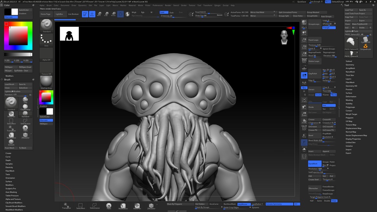The image size is (377, 212).
Task: Expand the Deformation subpalette
Action: [351, 96]
